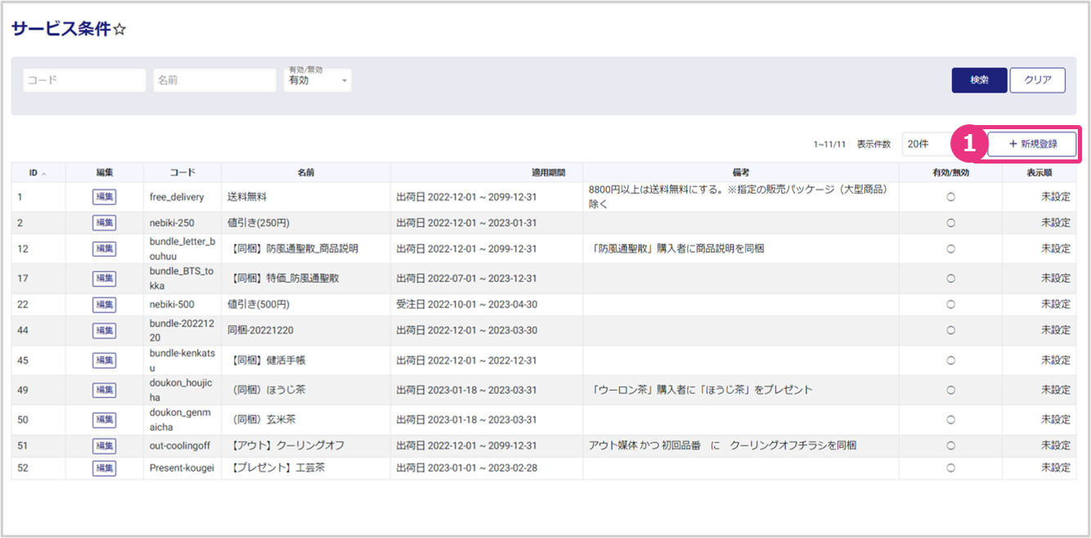
Task: Click the ＋新規登録 button
Action: coord(1031,144)
